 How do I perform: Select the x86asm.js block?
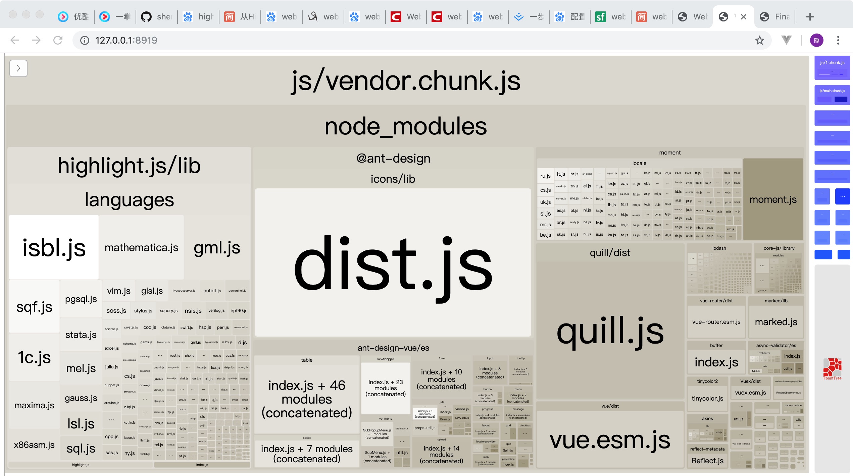pyautogui.click(x=34, y=445)
